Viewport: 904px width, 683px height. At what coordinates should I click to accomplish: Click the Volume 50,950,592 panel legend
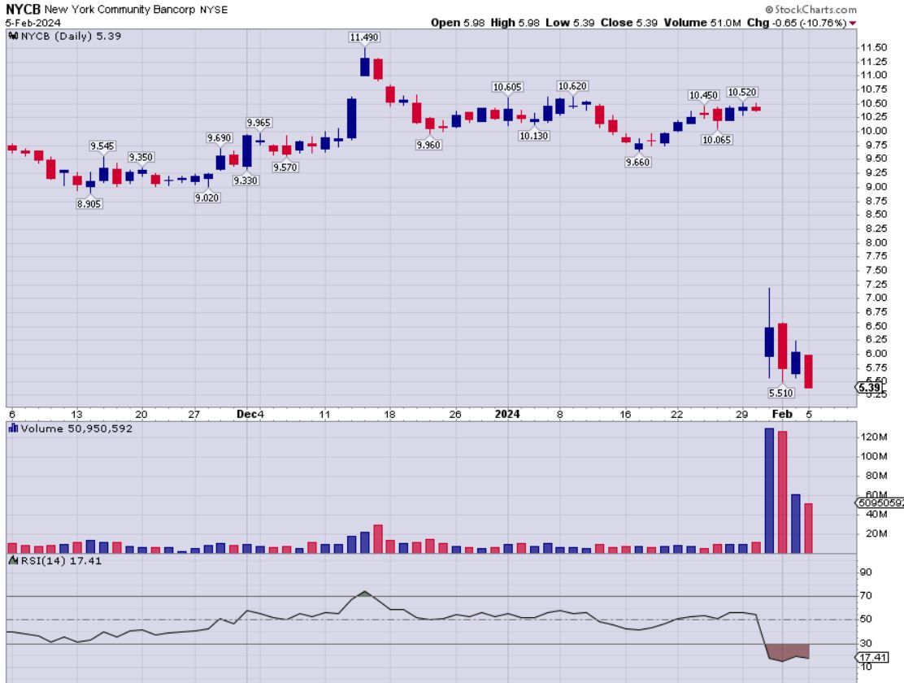tap(76, 429)
